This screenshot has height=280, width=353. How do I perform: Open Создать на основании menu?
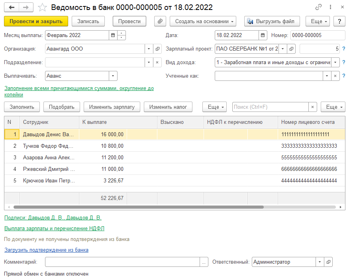coord(203,21)
